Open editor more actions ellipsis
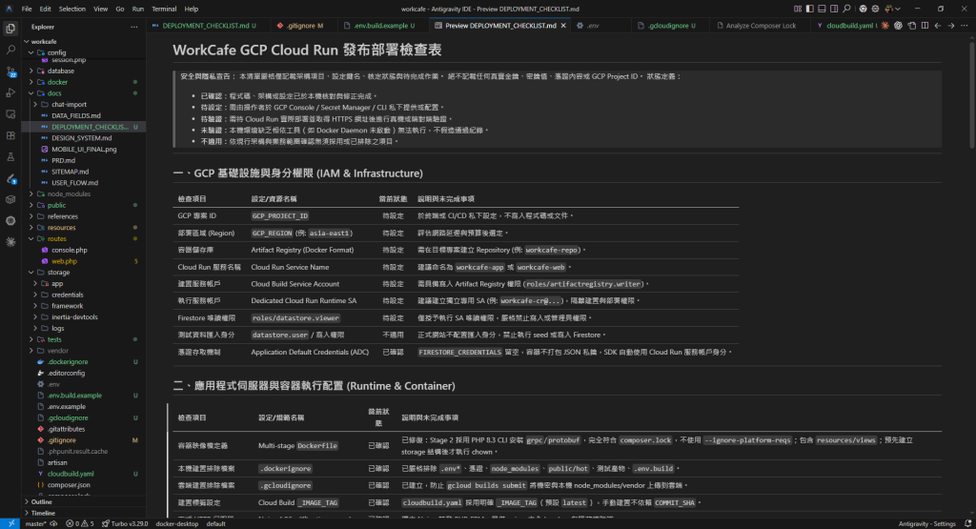 point(965,26)
